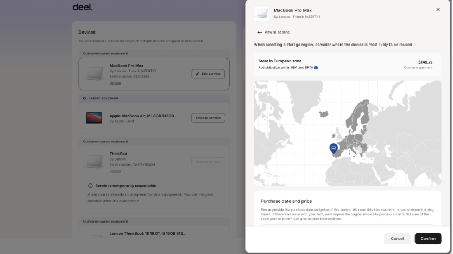This screenshot has height=254, width=453.
Task: Click the 'Serial number: WH76Y65484' text
Action: point(133,164)
